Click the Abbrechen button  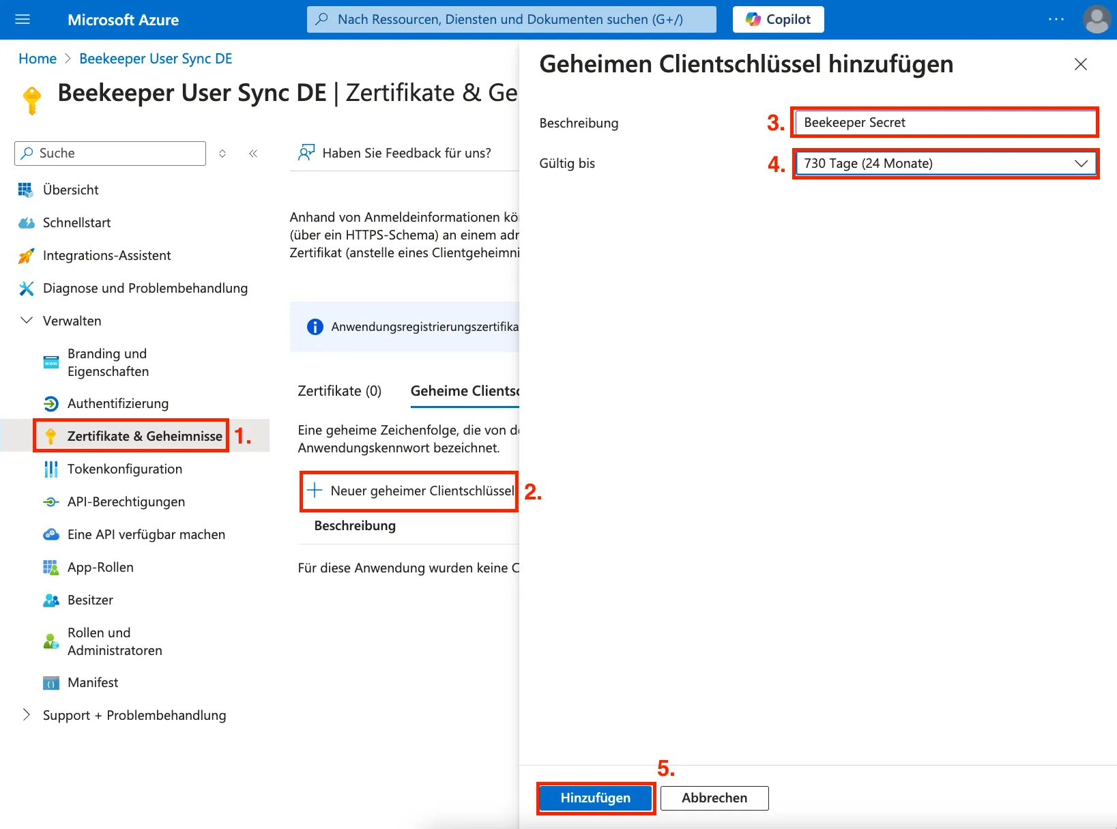point(714,798)
